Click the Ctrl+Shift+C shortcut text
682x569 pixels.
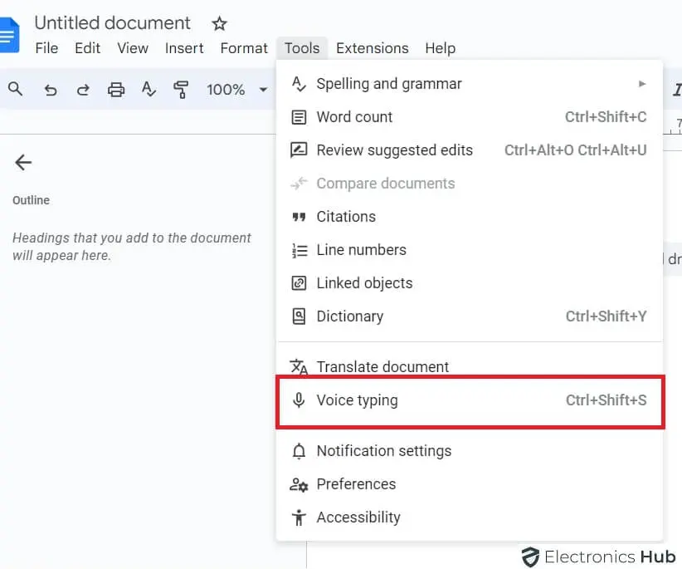[606, 116]
